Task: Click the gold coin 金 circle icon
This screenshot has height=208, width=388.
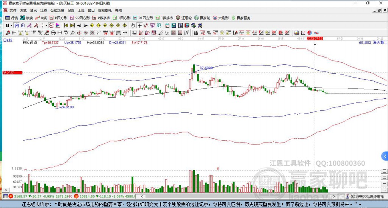Action: click(222, 33)
